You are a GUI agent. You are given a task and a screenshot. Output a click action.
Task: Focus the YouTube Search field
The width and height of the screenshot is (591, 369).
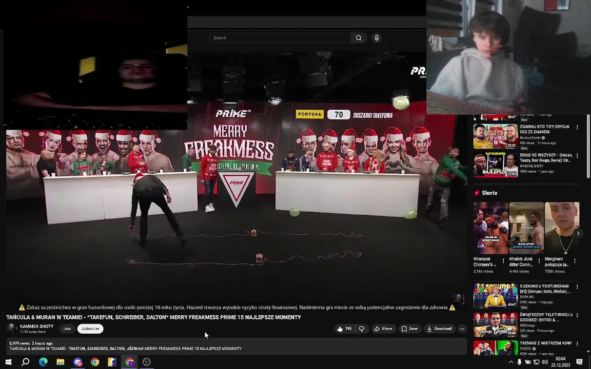[x=280, y=38]
